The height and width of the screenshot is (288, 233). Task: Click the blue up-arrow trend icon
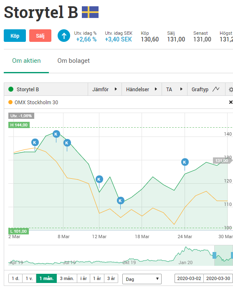coord(64,36)
